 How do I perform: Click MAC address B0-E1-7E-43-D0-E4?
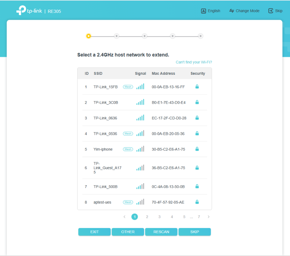(x=168, y=102)
